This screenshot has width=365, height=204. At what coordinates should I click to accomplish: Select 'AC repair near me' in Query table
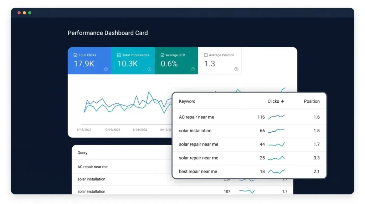(x=92, y=167)
